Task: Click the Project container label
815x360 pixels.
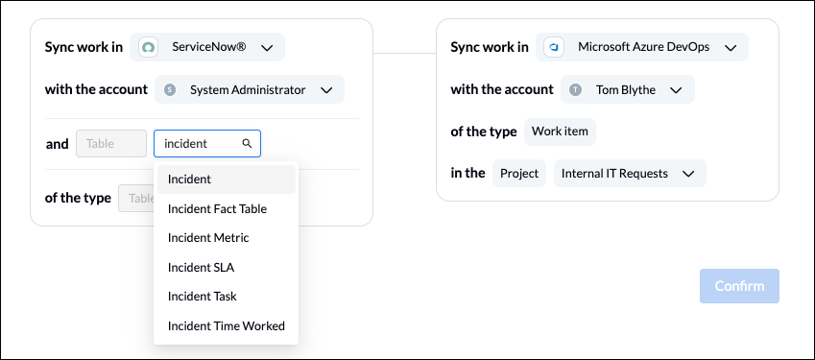Action: click(x=519, y=173)
